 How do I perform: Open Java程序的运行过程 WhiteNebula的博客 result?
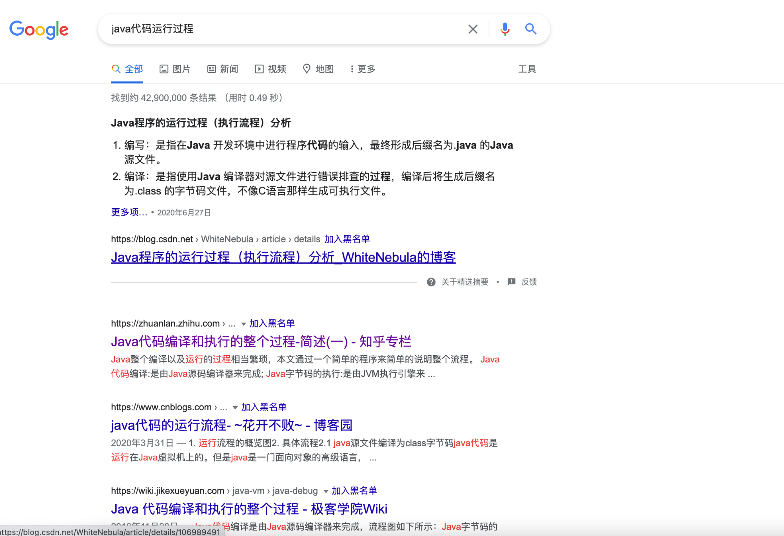[x=283, y=257]
